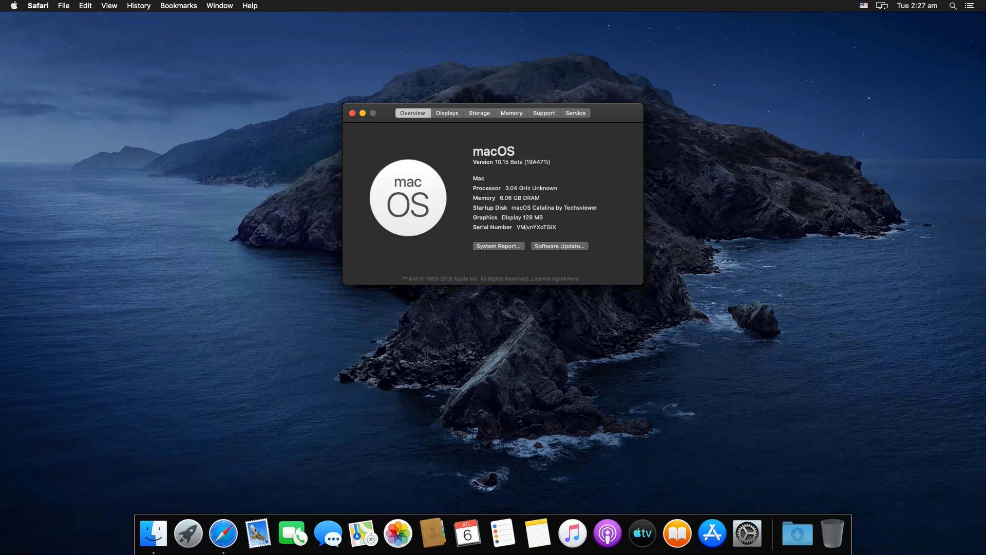Close the About This Mac window

click(352, 113)
